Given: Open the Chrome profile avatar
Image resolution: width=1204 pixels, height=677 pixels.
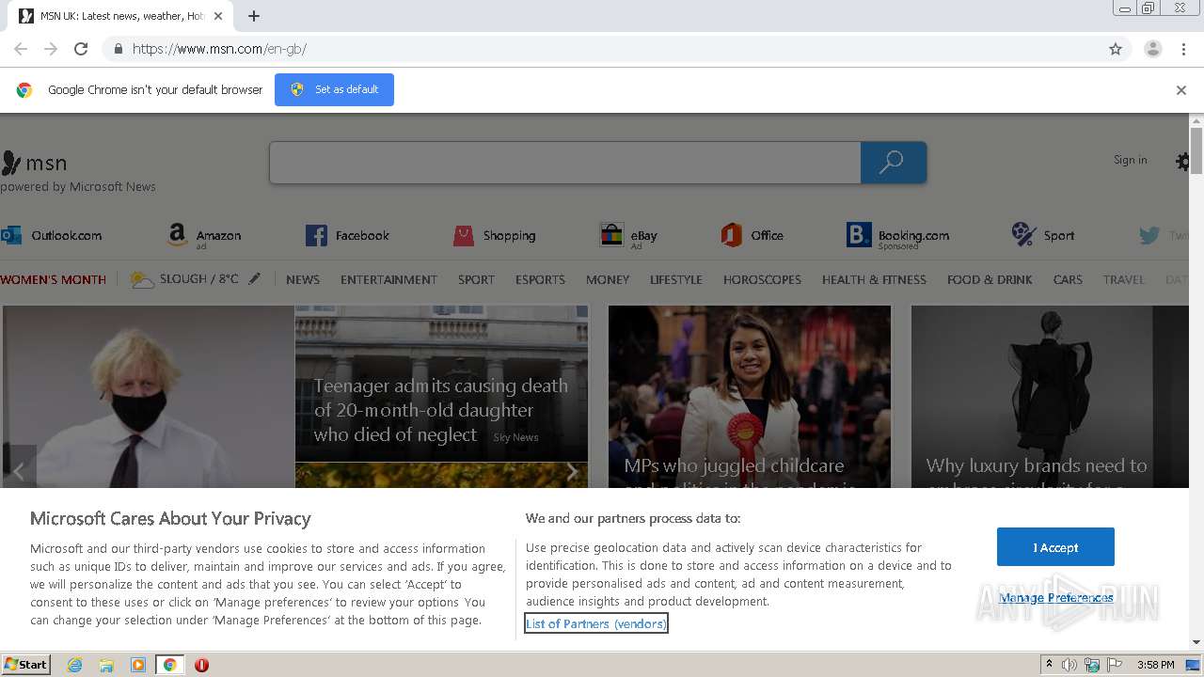Looking at the screenshot, I should pos(1152,49).
